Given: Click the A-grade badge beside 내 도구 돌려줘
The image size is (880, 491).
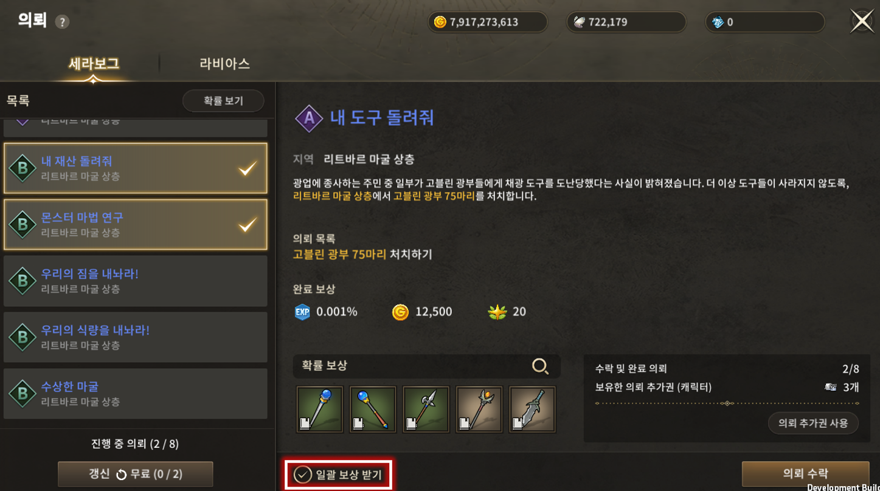Looking at the screenshot, I should pos(309,118).
